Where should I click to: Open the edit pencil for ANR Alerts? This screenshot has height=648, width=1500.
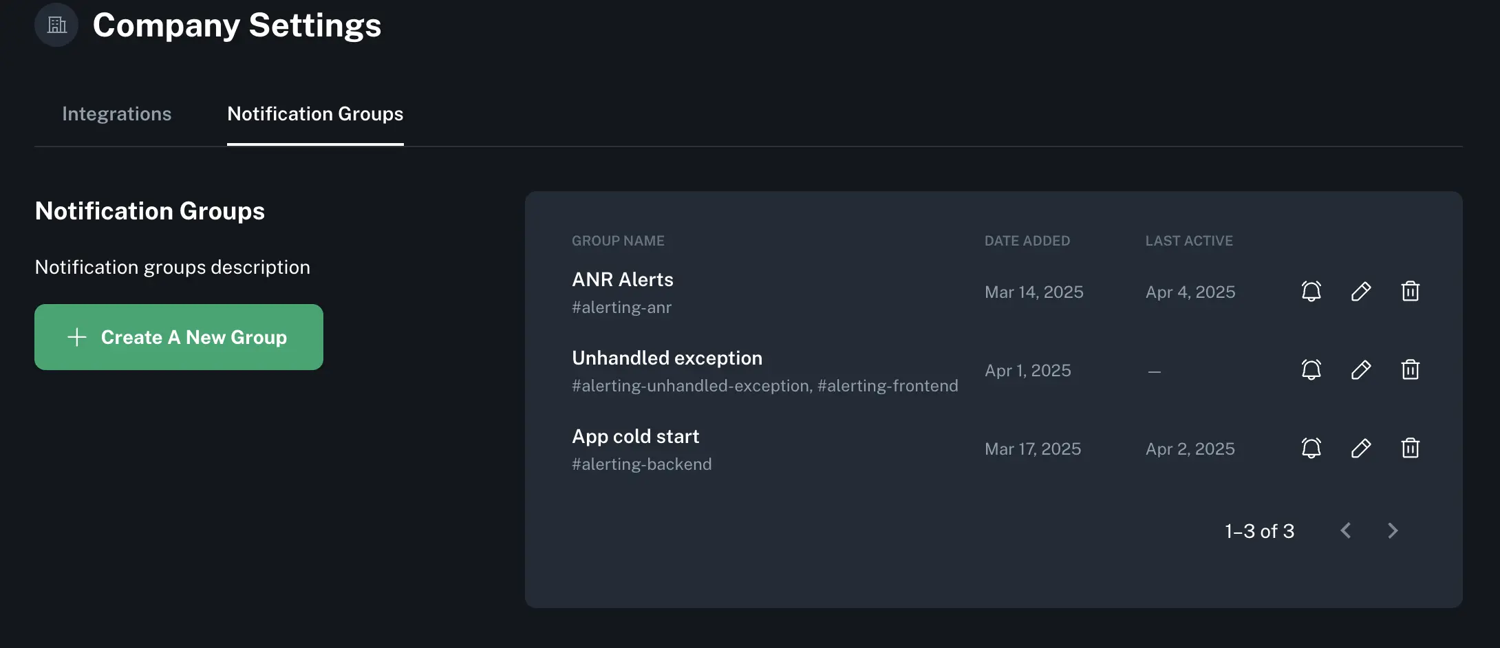pos(1361,292)
